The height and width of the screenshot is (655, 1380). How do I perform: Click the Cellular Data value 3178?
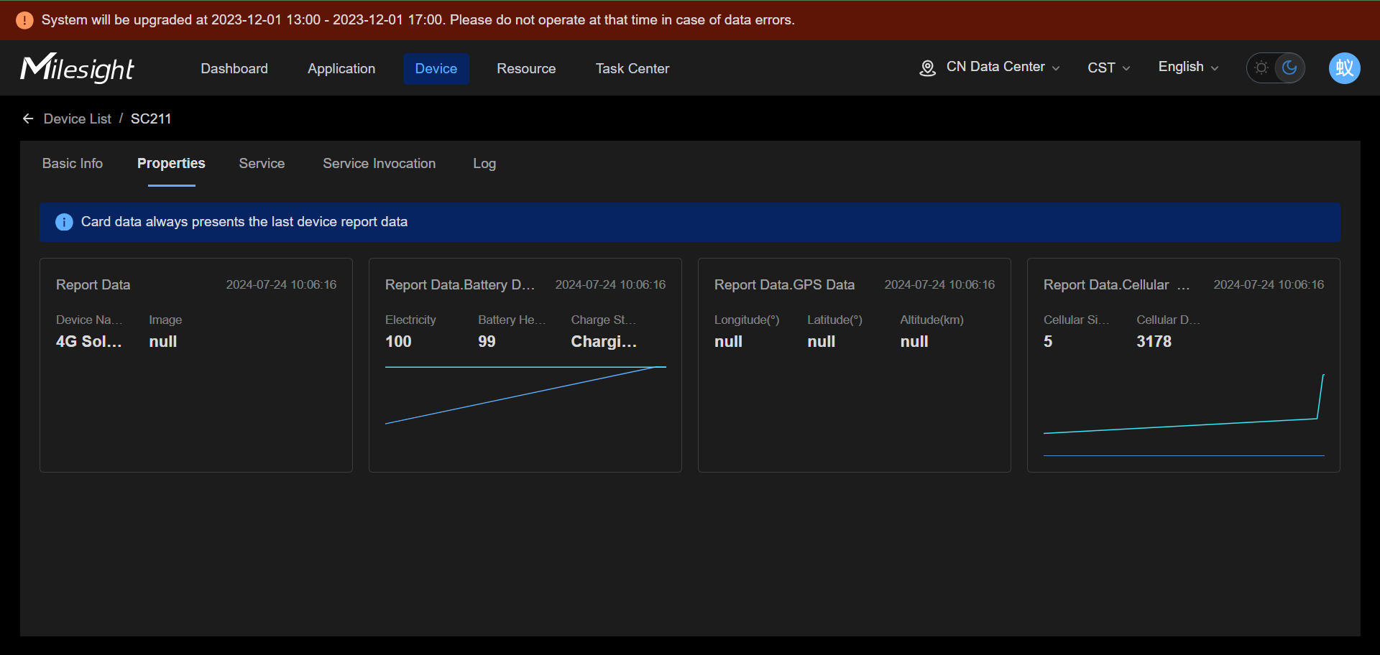tap(1154, 341)
